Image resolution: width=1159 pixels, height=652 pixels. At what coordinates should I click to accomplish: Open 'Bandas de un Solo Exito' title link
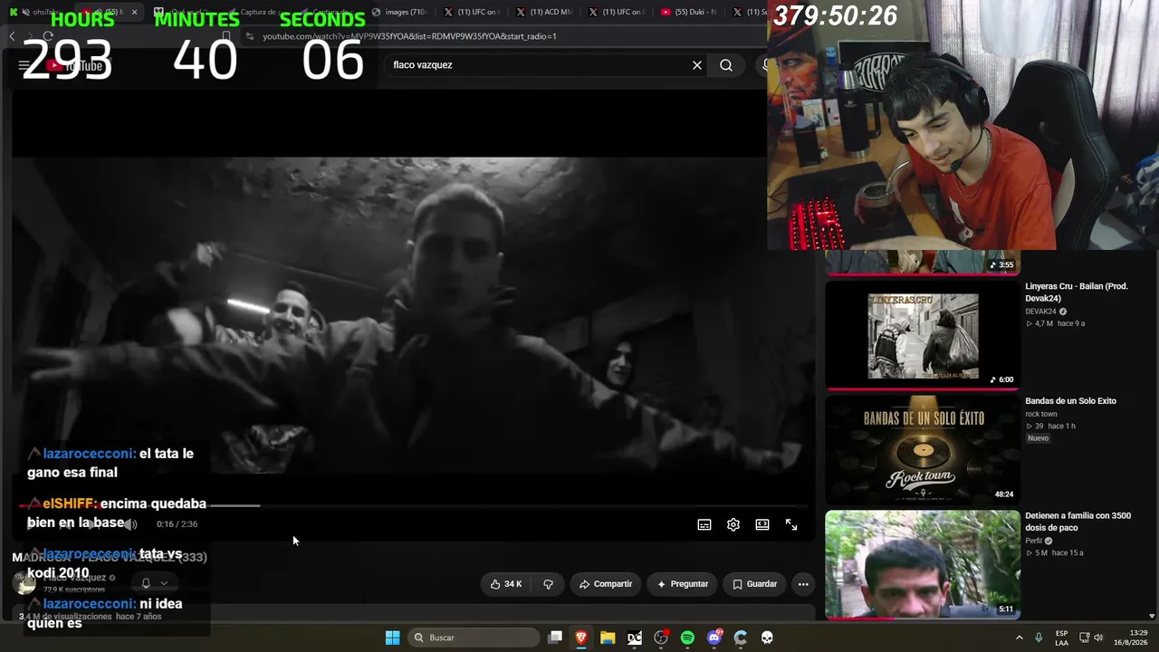1070,401
